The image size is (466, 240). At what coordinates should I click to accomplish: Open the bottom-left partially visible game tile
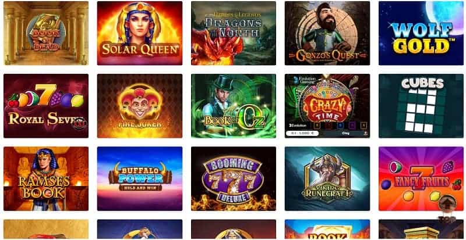[46, 230]
